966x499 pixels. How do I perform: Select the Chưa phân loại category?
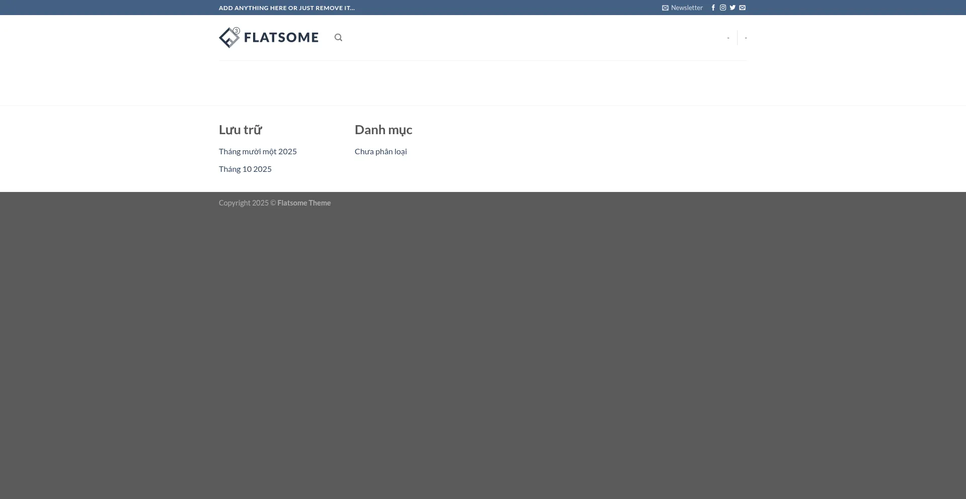[380, 151]
